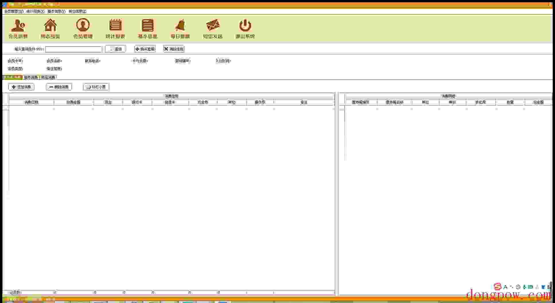Image resolution: width=555 pixels, height=303 pixels.
Task: Select the highlighted first consumption tab
Action: click(x=12, y=77)
